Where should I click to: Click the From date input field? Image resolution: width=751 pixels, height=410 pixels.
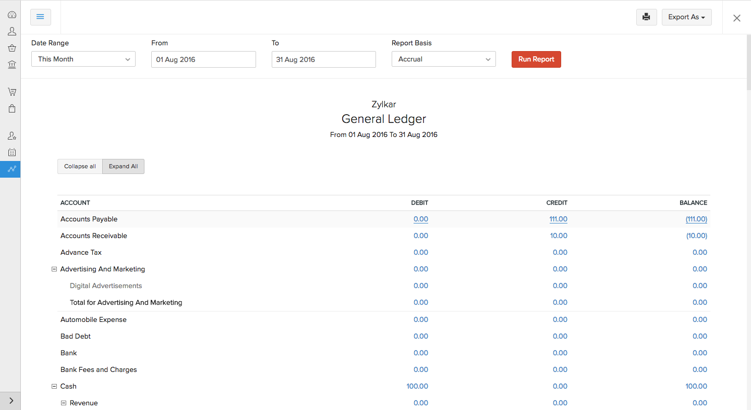click(203, 59)
